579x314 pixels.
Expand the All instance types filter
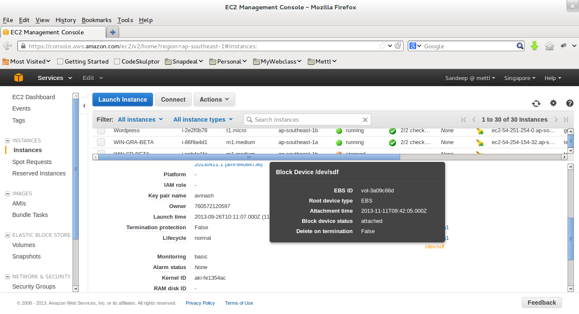tap(203, 119)
